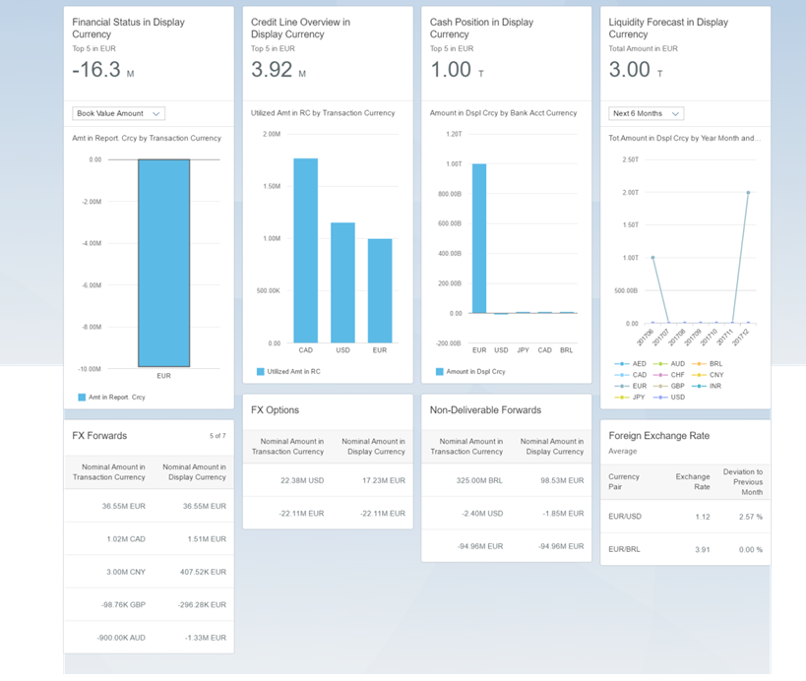Open the Credit Line Overview card header
Viewport: 806px width, 681px height.
300,29
